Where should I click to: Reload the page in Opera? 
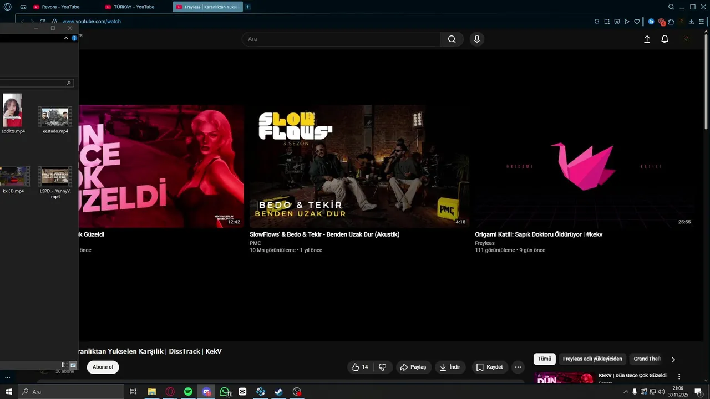pos(42,22)
